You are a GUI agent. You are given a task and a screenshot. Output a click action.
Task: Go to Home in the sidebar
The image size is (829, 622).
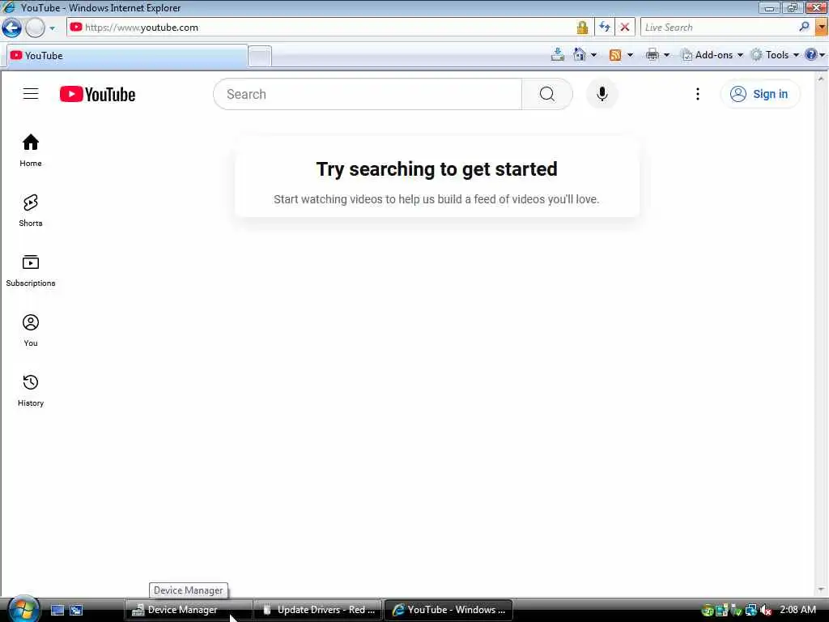[x=31, y=150]
